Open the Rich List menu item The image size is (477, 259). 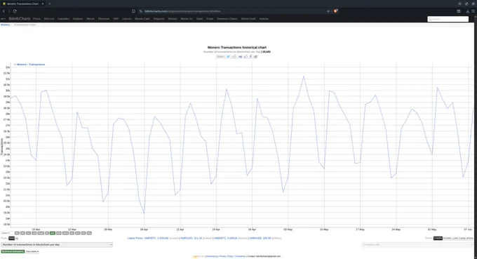tap(49, 19)
